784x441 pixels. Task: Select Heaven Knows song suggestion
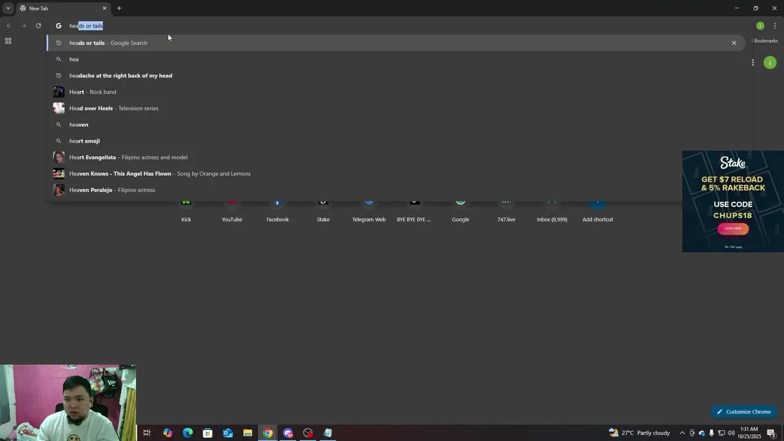pos(396,173)
